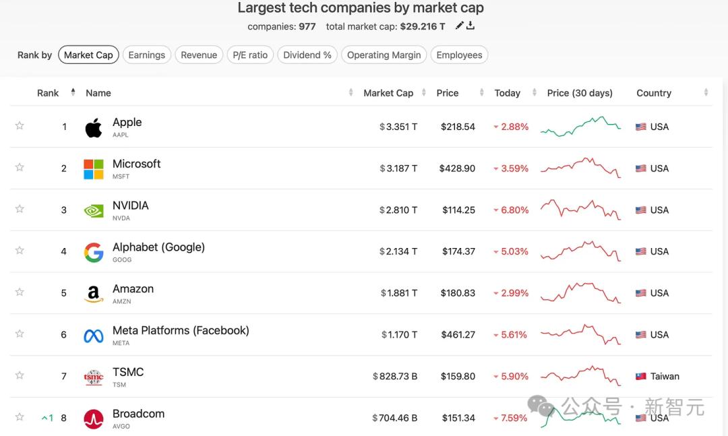Toggle the favorite star for NVIDIA
This screenshot has height=436, width=728.
coord(20,209)
